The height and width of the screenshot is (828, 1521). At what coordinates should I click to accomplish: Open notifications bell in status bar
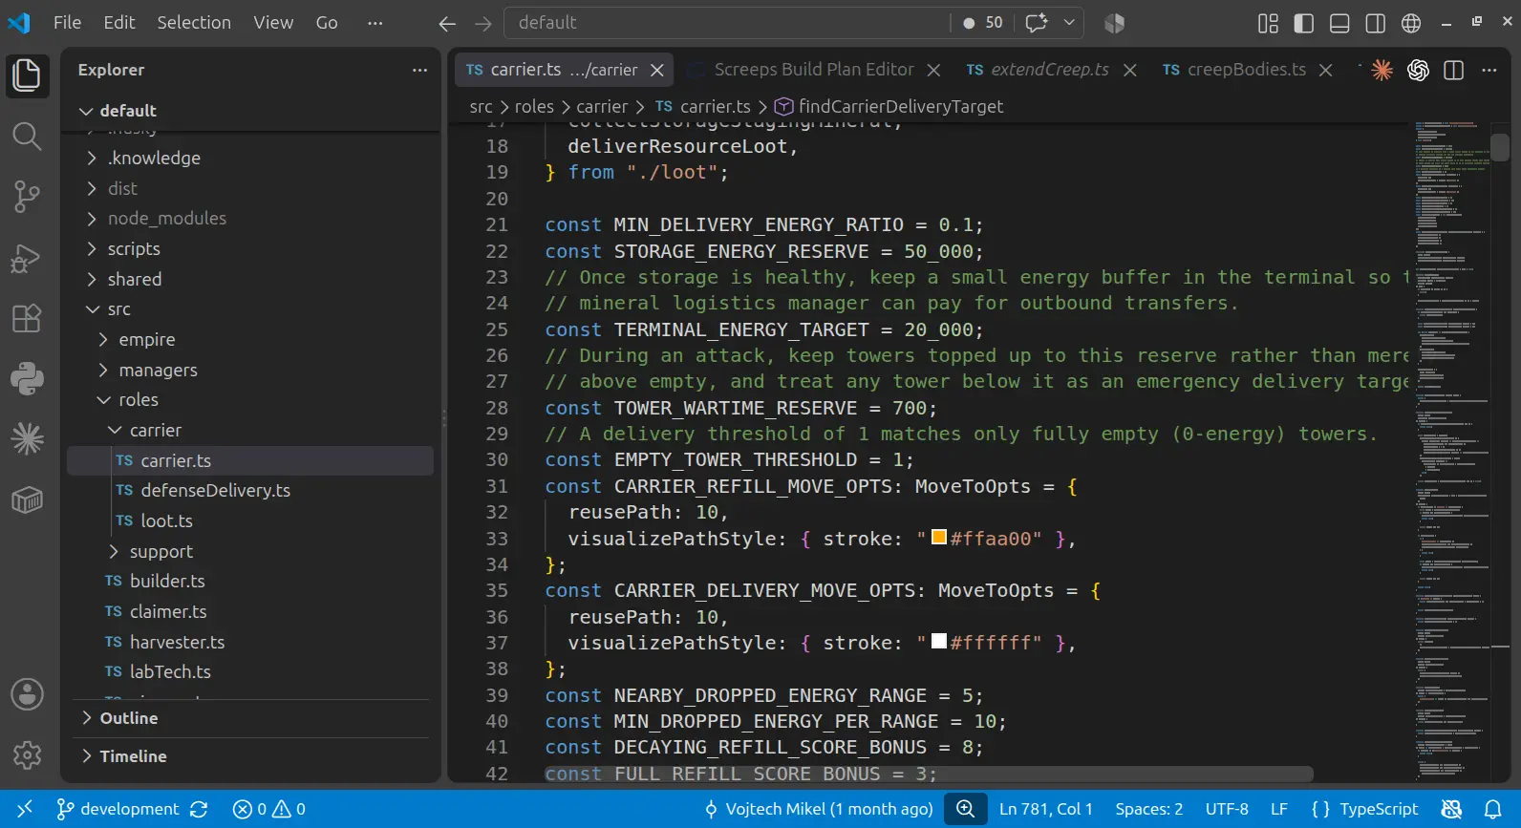tap(1492, 809)
